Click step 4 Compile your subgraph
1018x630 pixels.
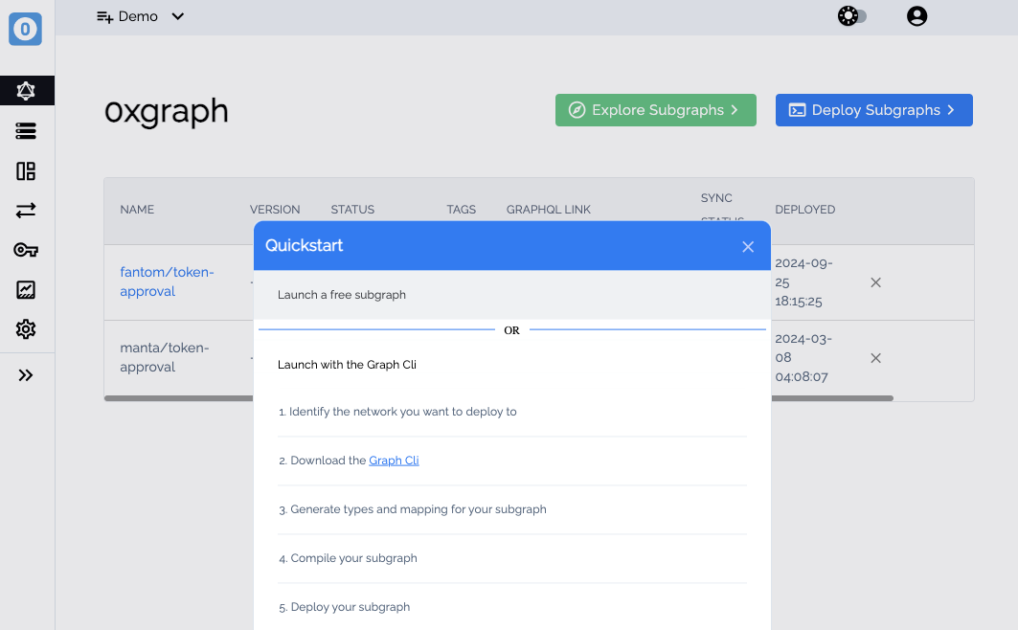[x=348, y=558]
